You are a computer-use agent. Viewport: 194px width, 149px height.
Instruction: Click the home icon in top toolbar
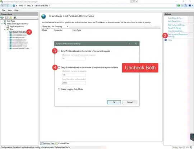tap(186, 5)
